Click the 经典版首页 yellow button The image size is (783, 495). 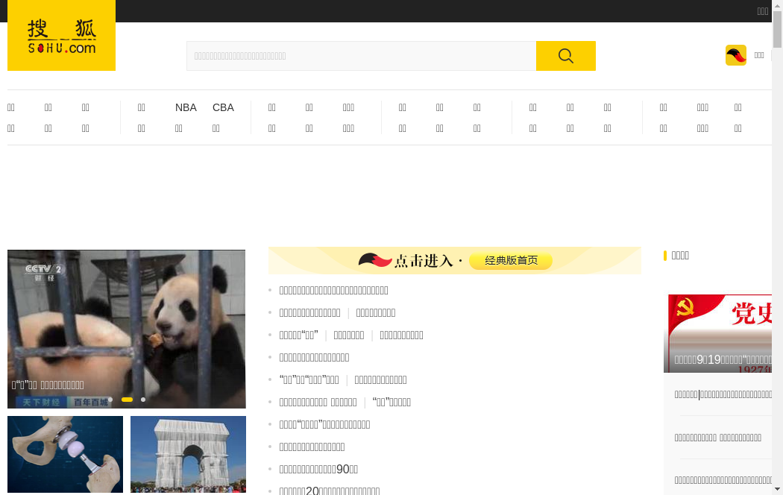pos(511,260)
